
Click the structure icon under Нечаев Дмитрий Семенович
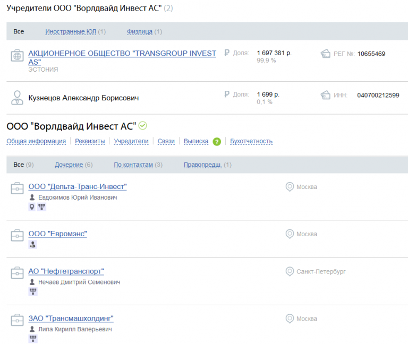32,291
